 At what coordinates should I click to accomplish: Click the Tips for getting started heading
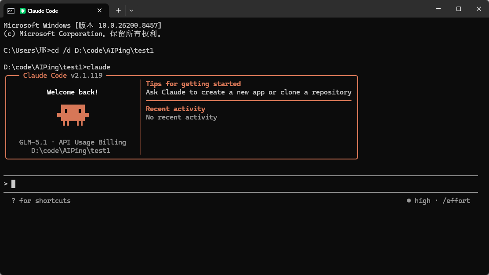(193, 83)
